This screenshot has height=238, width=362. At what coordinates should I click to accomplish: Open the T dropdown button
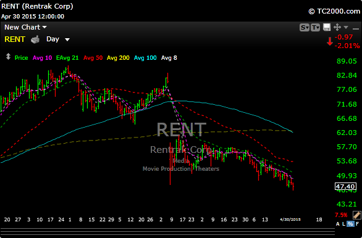pyautogui.click(x=316, y=27)
